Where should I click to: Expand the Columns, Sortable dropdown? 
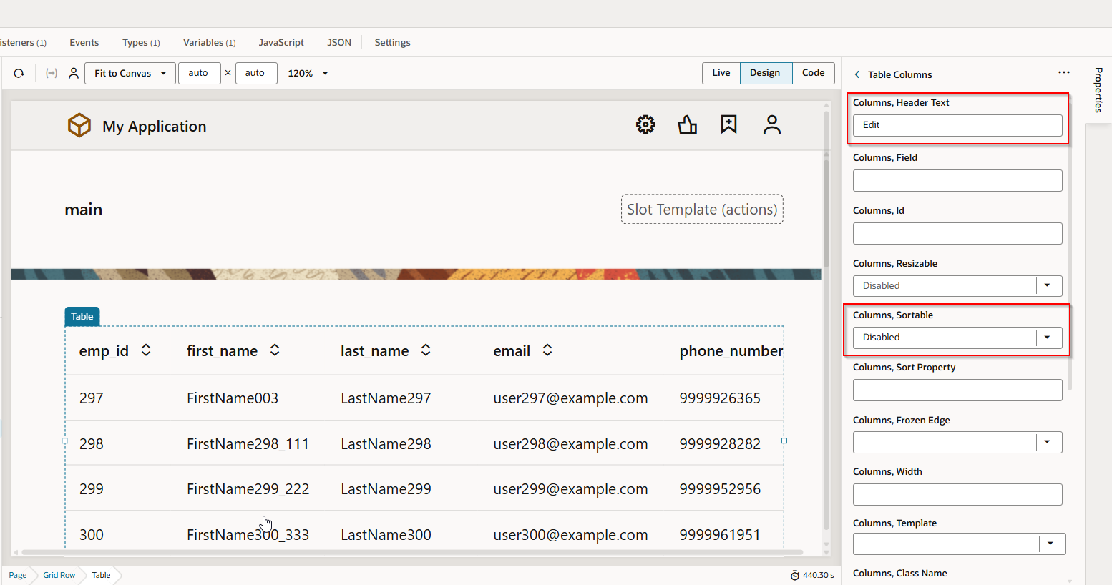pyautogui.click(x=1047, y=338)
